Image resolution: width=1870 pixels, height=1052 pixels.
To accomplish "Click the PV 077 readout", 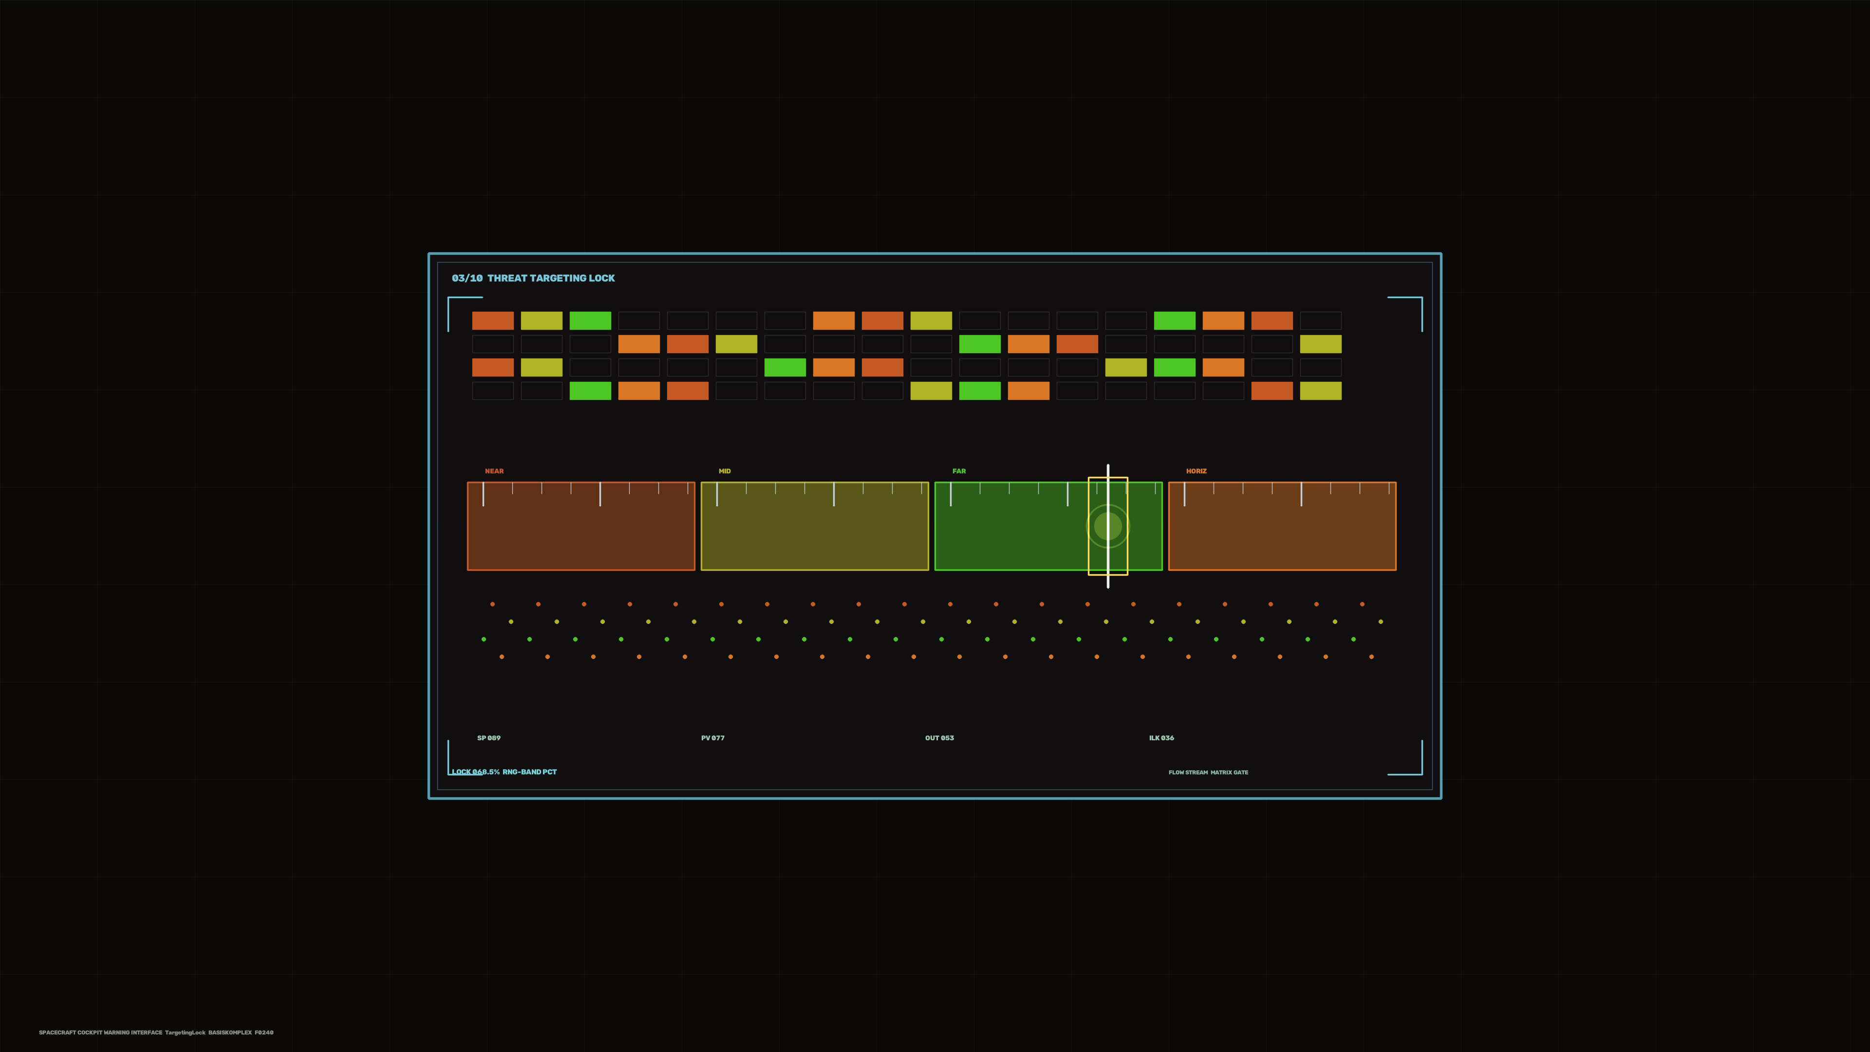I will coord(713,738).
